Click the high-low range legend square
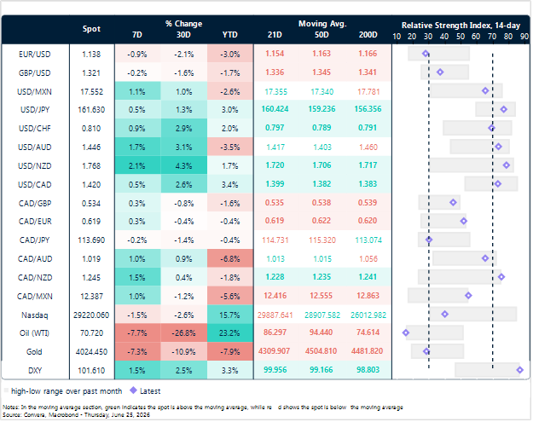The width and height of the screenshot is (533, 422). [x=6, y=391]
